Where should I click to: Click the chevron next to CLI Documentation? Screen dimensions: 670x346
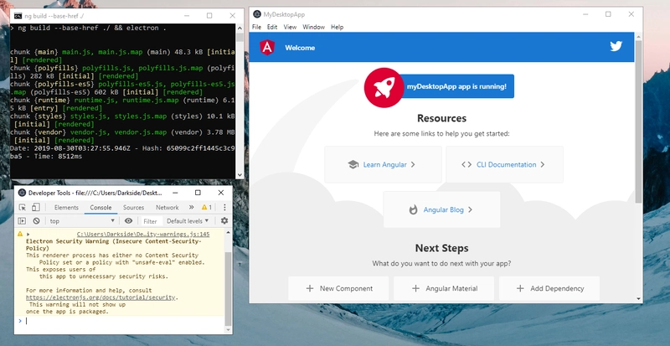tap(542, 165)
